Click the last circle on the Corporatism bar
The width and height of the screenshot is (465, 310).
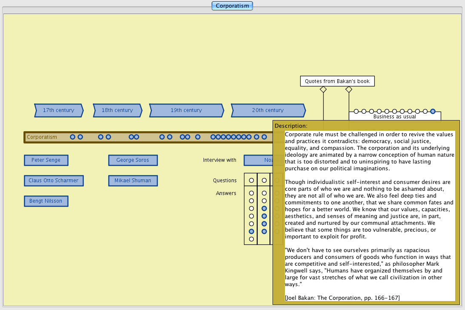264,137
